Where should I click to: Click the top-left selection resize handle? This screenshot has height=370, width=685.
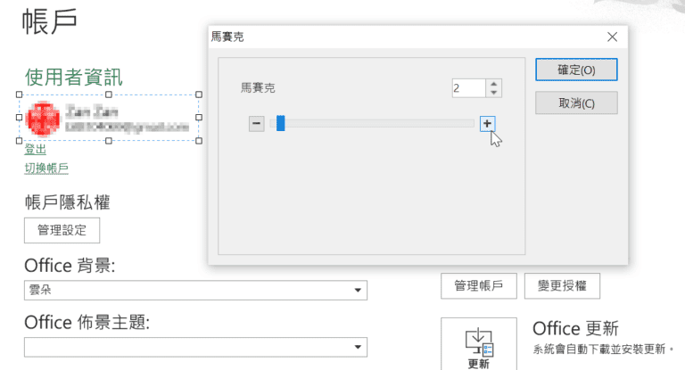pyautogui.click(x=20, y=95)
